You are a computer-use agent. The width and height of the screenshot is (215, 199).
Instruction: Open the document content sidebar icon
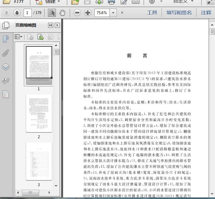(6, 94)
